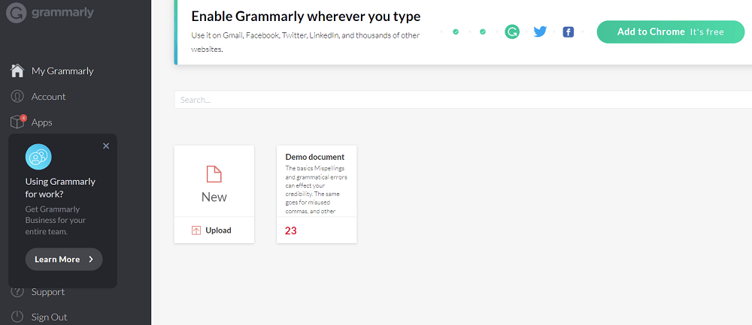Viewport: 752px width, 325px height.
Task: Click the 'Using Grammarly for work?' heading
Action: coord(60,188)
